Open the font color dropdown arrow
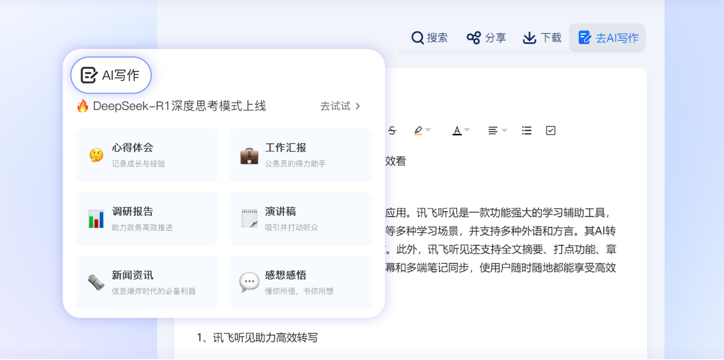724x360 pixels. pos(467,130)
